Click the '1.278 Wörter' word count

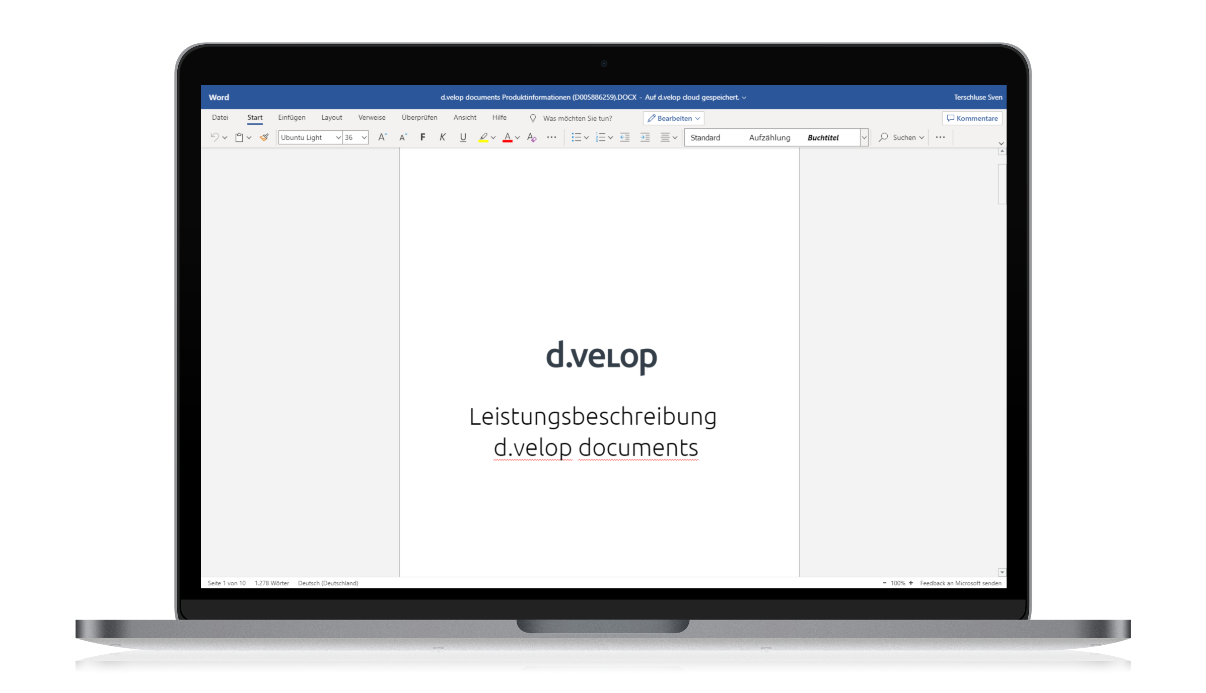tap(272, 583)
